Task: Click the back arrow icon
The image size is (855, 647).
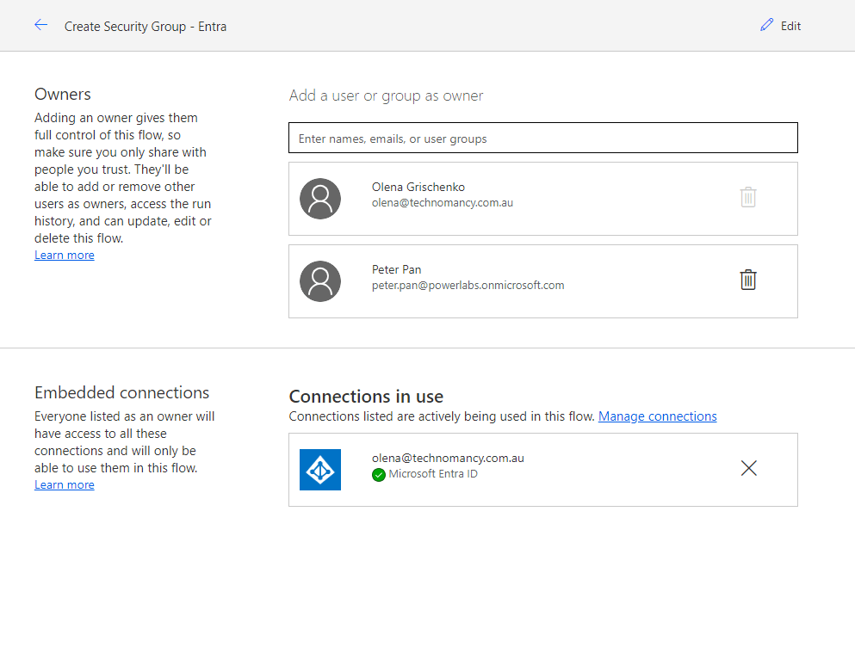Action: click(x=40, y=26)
